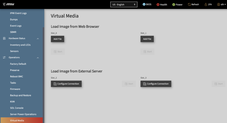The height and width of the screenshot is (123, 227).
Task: Click the Load Image from Web Browser heading
Action: [75, 27]
